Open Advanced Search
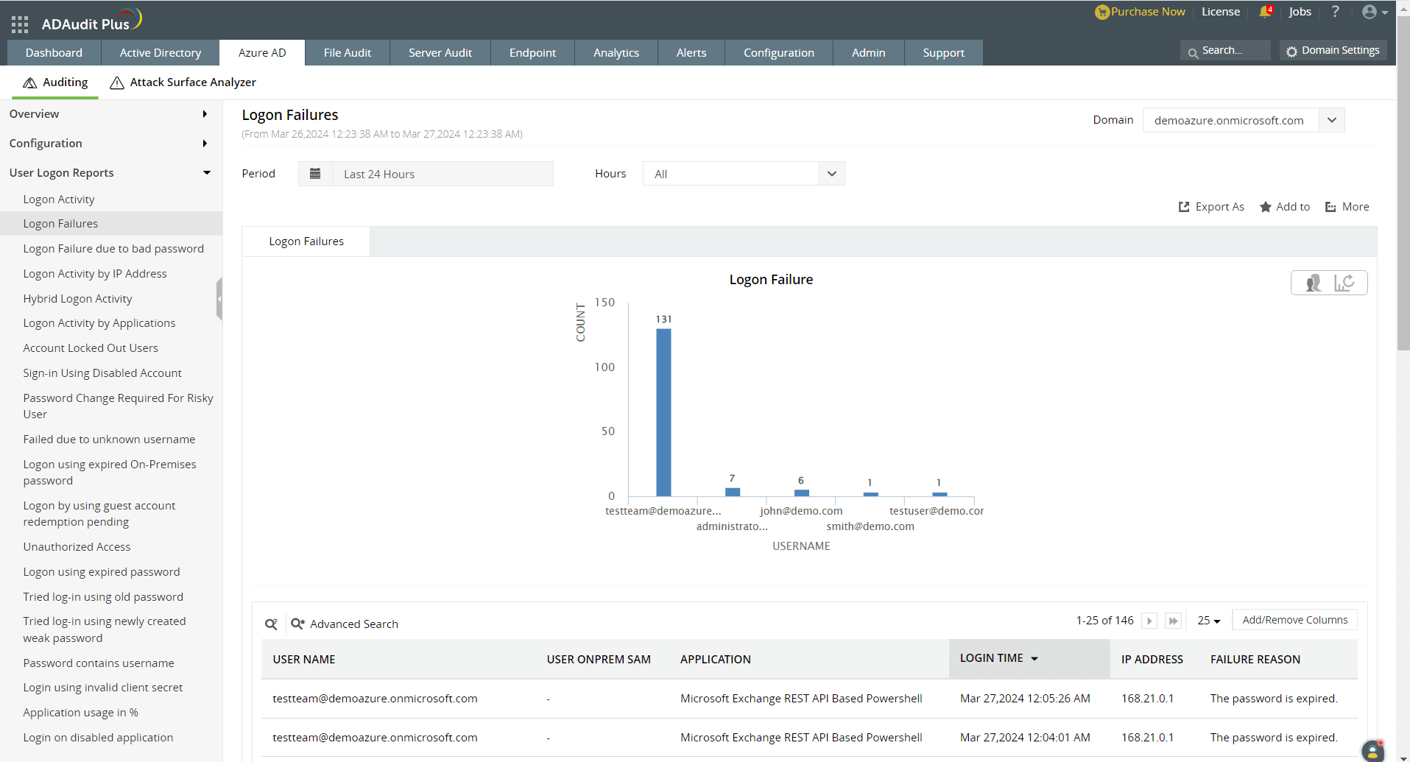 click(344, 624)
